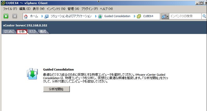Open the プラグイン (P) menu

(x=89, y=9)
